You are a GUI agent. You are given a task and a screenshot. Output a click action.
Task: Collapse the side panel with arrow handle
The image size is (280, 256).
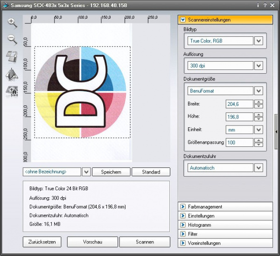(x=277, y=132)
